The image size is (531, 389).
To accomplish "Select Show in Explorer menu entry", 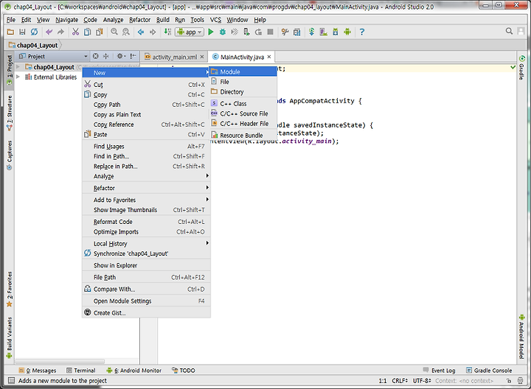I will tap(146, 265).
